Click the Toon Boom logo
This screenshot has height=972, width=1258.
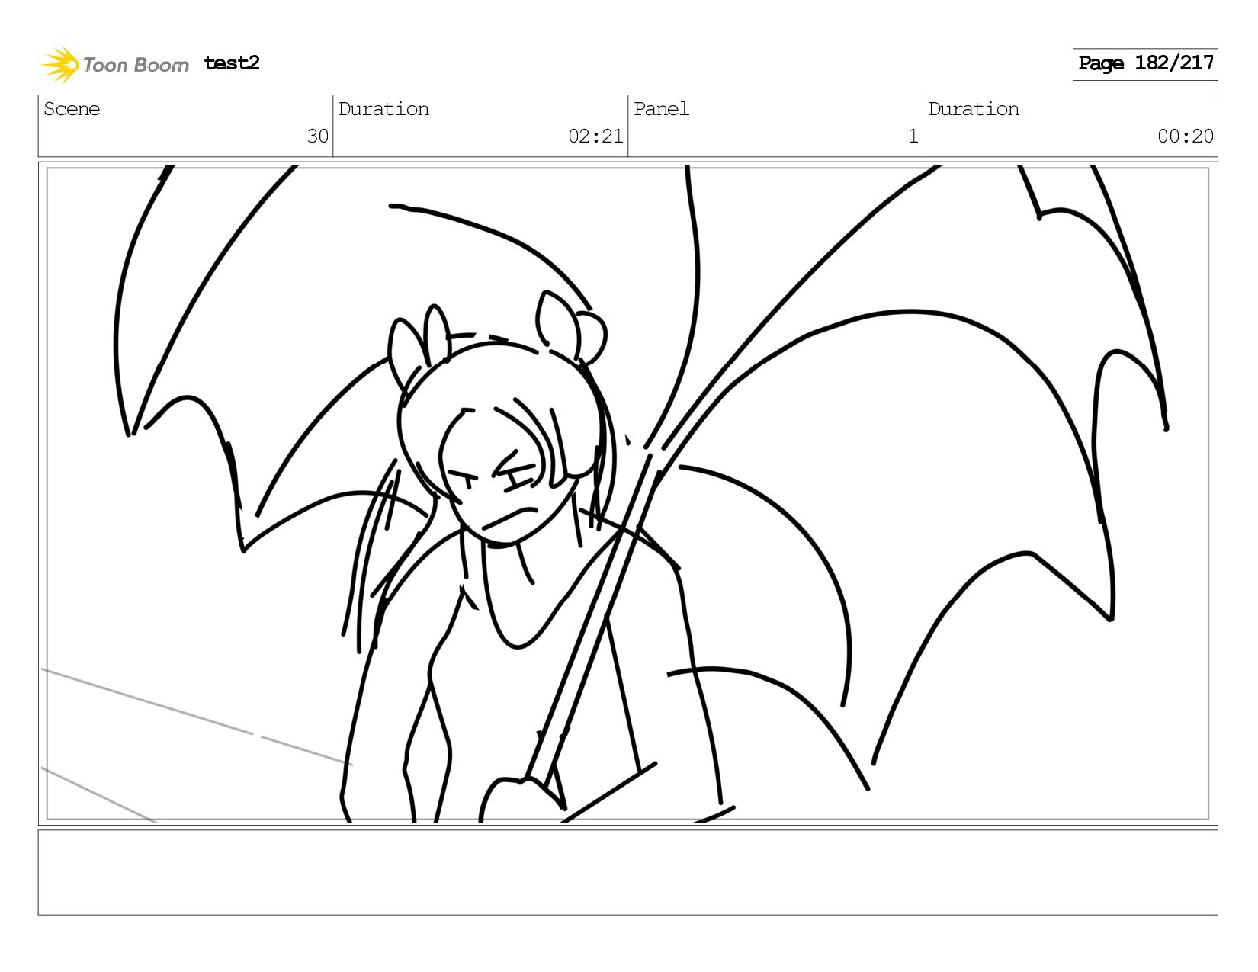tap(115, 64)
